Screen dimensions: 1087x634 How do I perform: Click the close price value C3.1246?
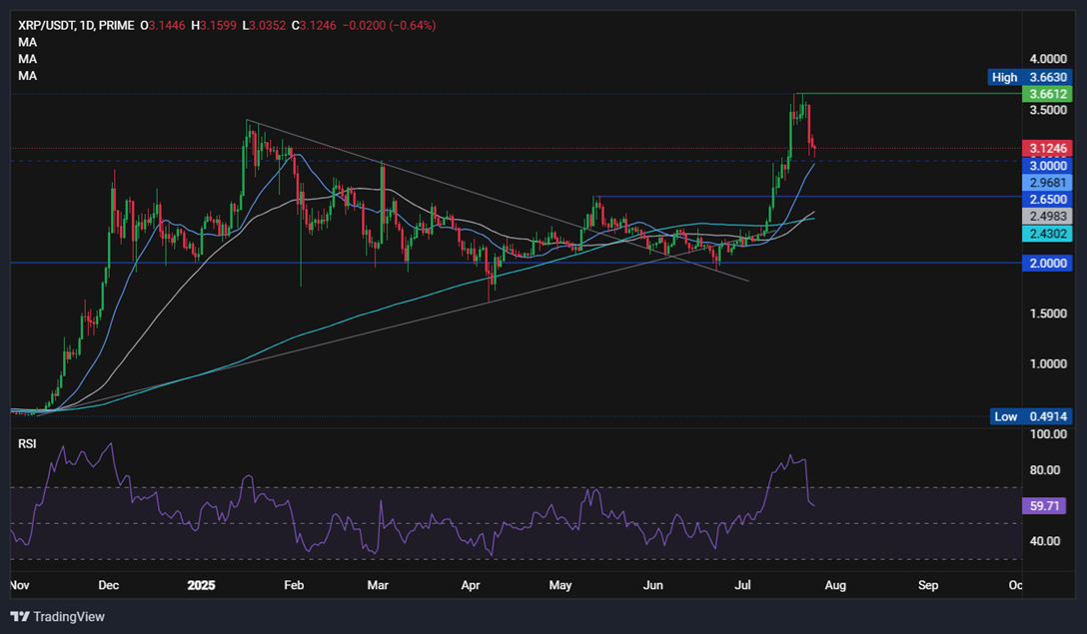coord(314,26)
